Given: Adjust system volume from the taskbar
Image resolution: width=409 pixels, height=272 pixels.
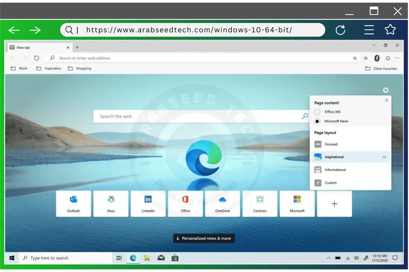Looking at the screenshot, I should click(357, 258).
